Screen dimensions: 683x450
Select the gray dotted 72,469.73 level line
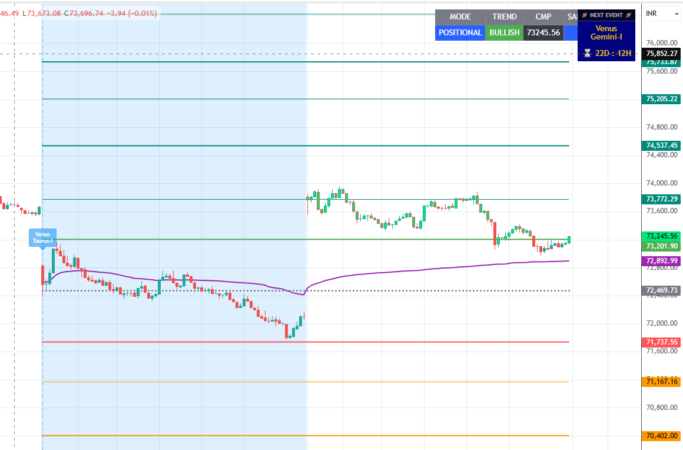306,290
